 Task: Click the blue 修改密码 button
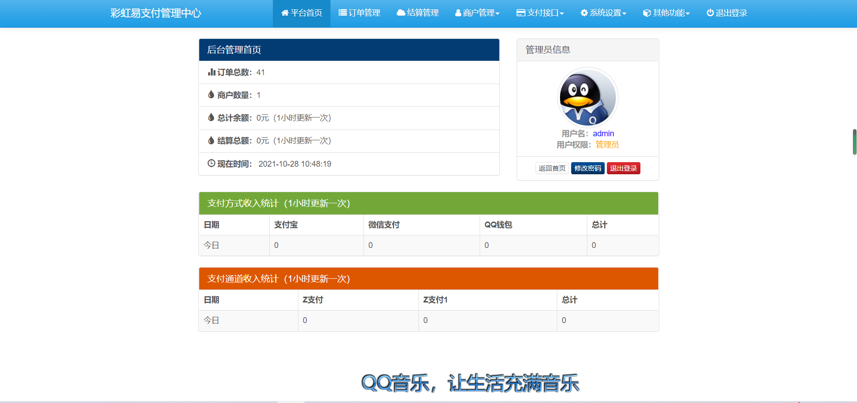point(588,168)
